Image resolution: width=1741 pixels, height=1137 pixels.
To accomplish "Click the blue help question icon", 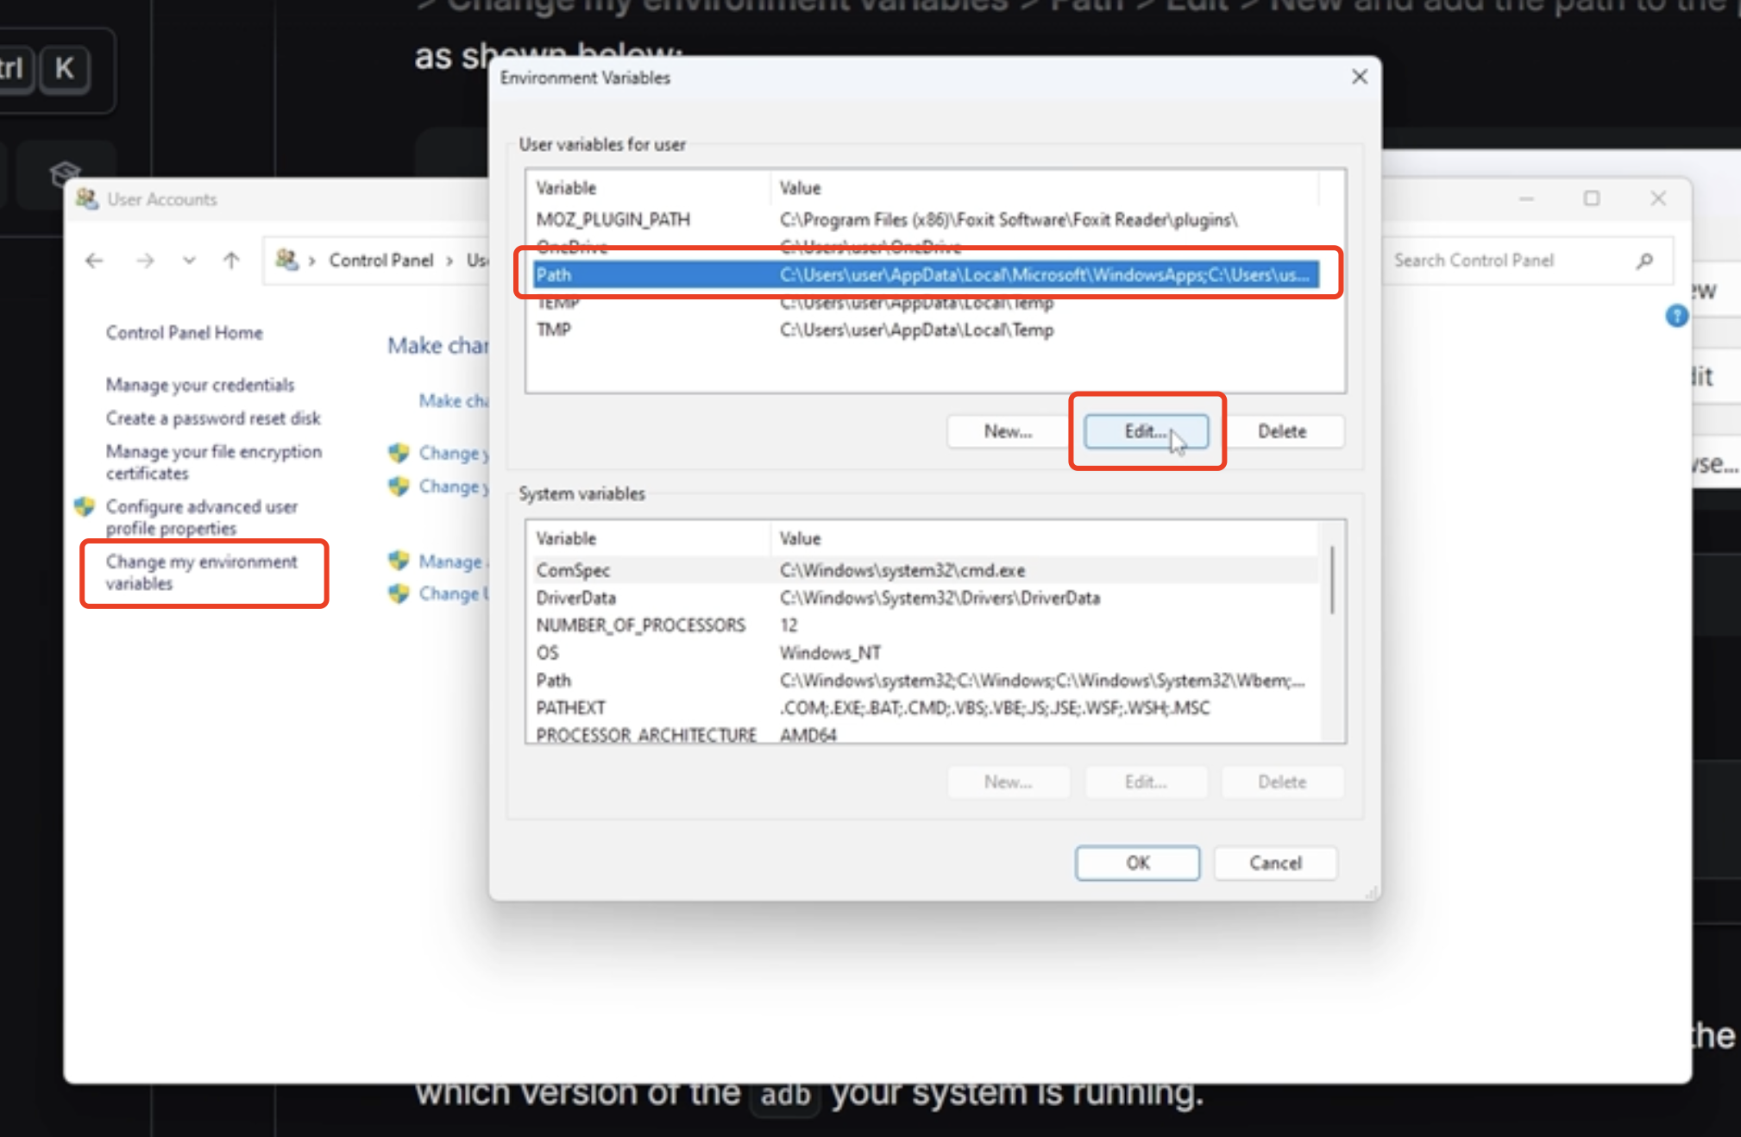I will (1676, 317).
